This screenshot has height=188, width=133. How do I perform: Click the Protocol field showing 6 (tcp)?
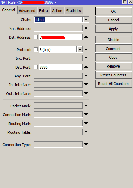(x=58, y=50)
